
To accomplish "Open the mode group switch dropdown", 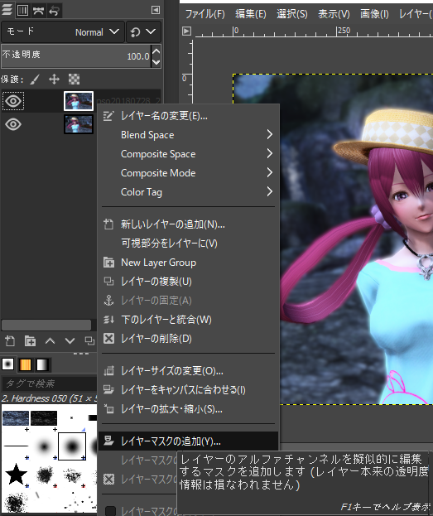I will tap(143, 32).
